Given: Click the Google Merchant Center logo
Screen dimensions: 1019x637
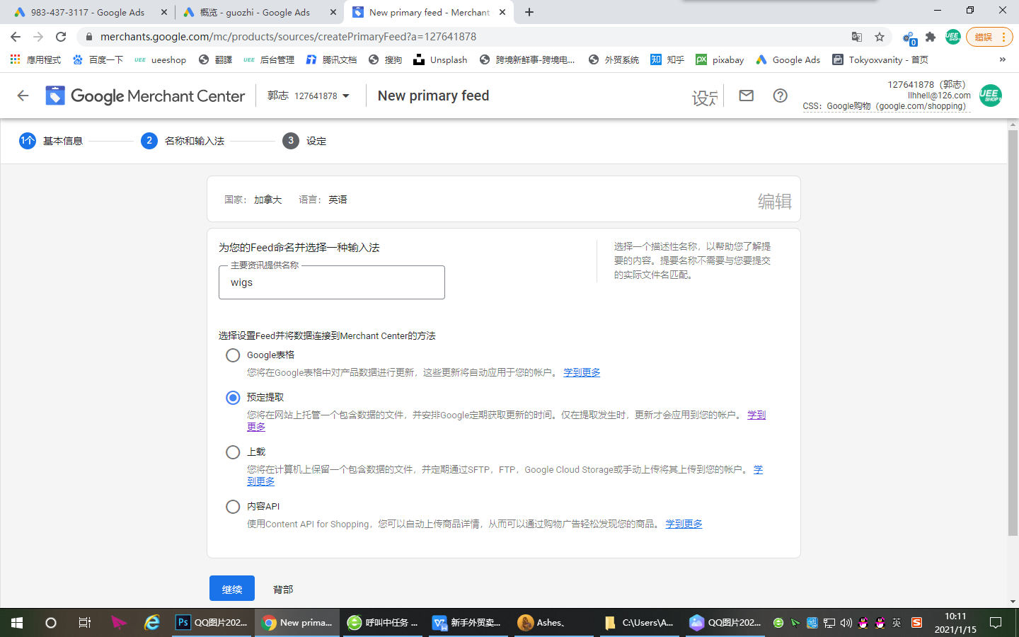Looking at the screenshot, I should [146, 96].
